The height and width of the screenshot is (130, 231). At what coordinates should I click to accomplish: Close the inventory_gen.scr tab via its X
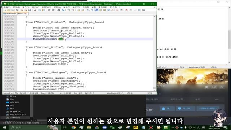[x=26, y=13]
